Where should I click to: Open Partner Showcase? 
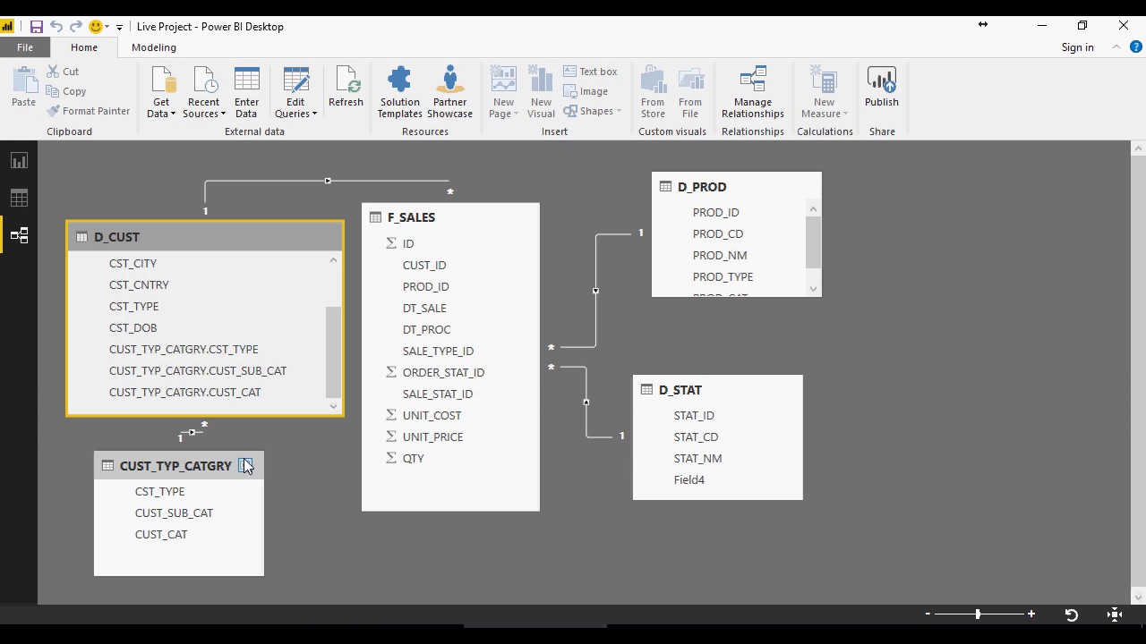click(449, 92)
